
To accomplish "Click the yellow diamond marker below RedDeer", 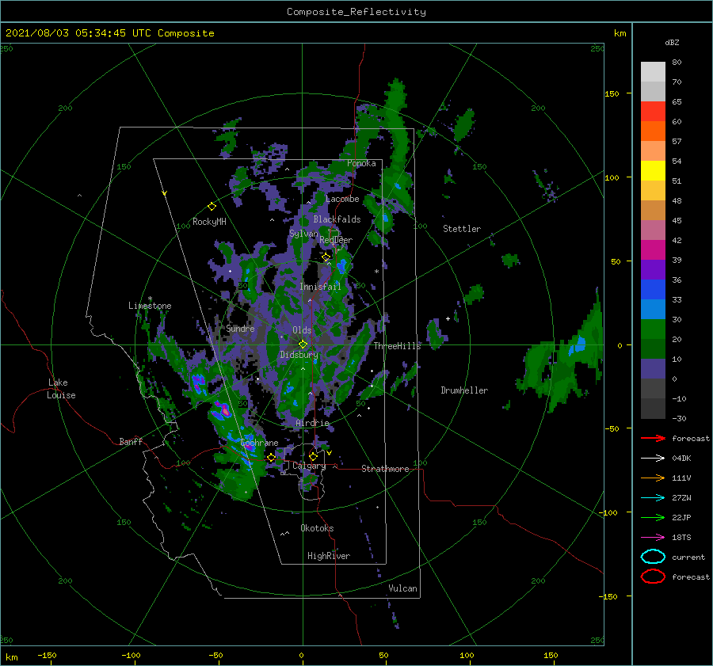I will [326, 257].
